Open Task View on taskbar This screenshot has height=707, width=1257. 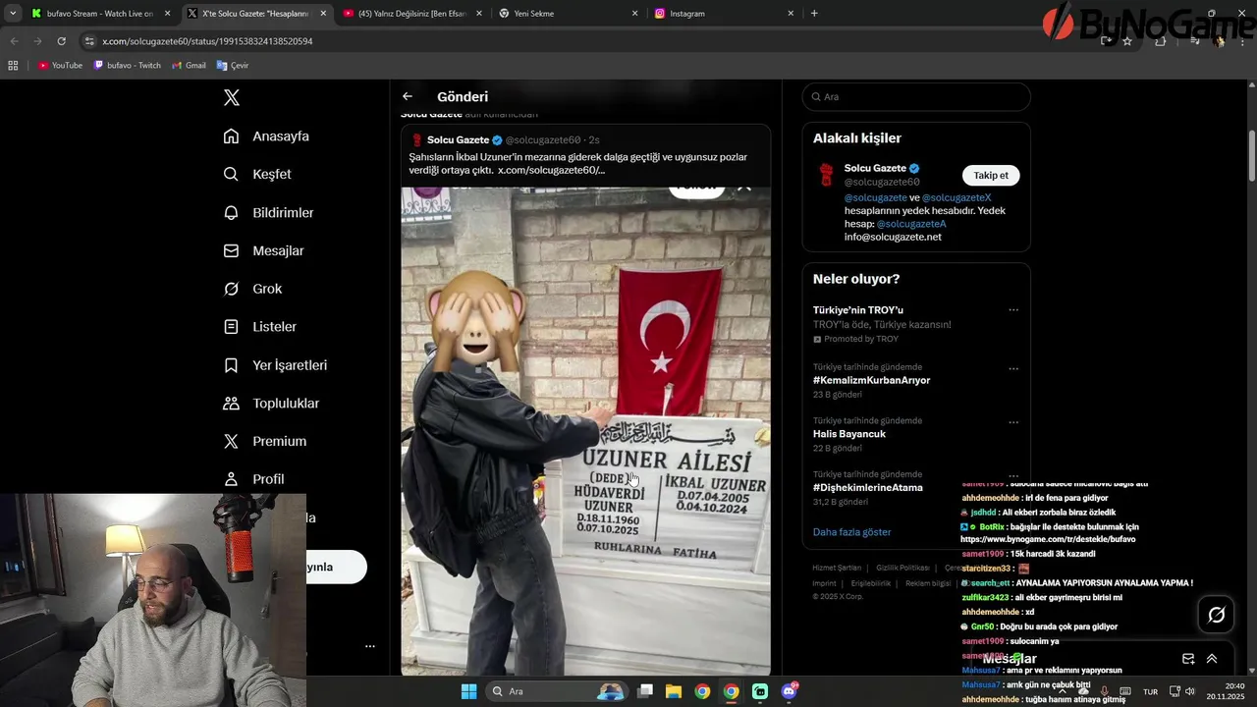coord(645,691)
